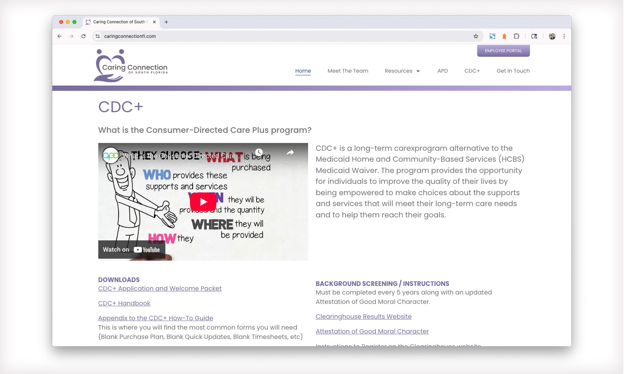View site information in address bar
Screen dimensions: 624x374
(x=98, y=36)
